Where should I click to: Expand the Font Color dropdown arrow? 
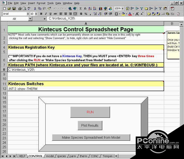click(x=134, y=14)
